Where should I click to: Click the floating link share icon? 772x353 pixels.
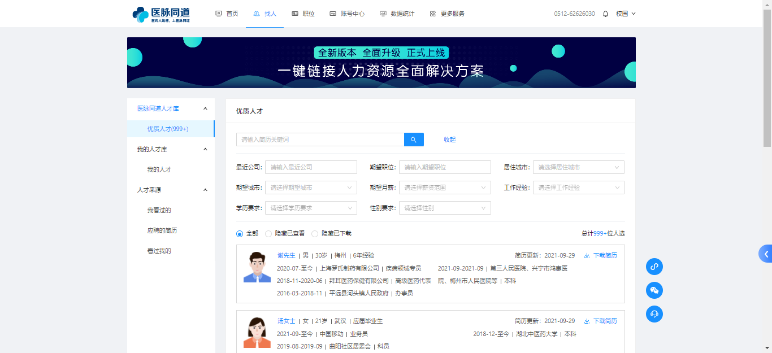click(x=654, y=267)
